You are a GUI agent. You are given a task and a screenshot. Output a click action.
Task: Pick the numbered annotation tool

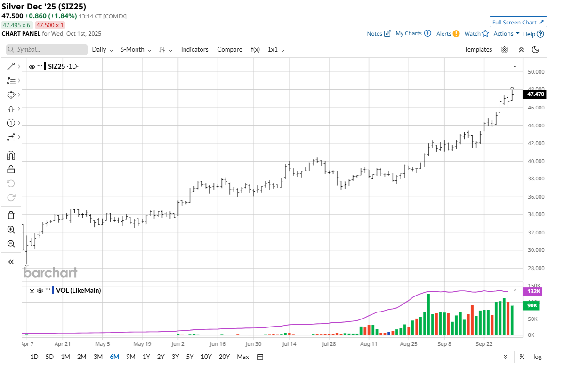coord(11,123)
